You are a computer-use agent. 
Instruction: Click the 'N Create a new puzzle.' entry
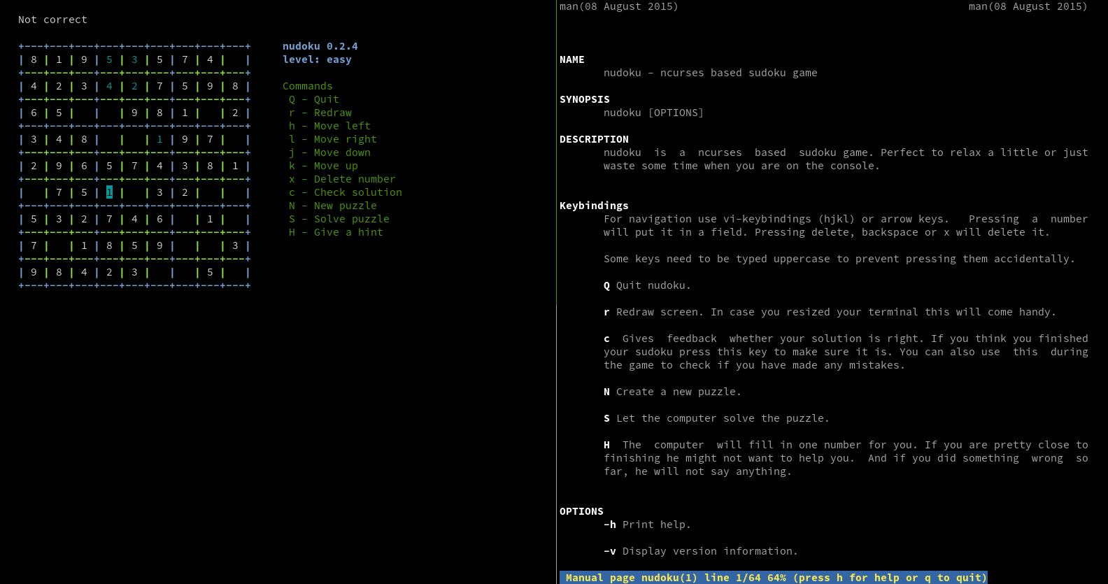673,392
